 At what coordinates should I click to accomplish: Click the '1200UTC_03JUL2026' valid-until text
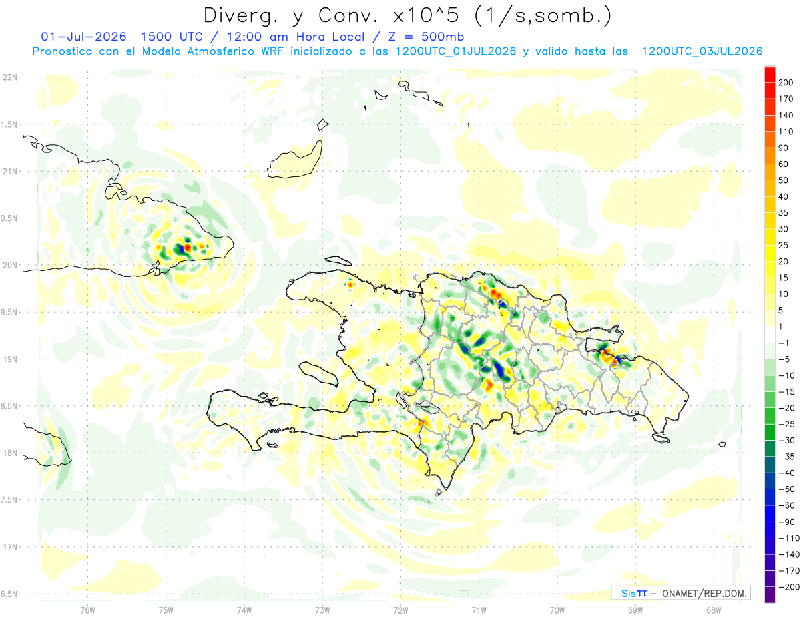702,51
